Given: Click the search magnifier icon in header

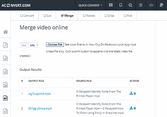Looking at the screenshot, I should coord(130,5).
